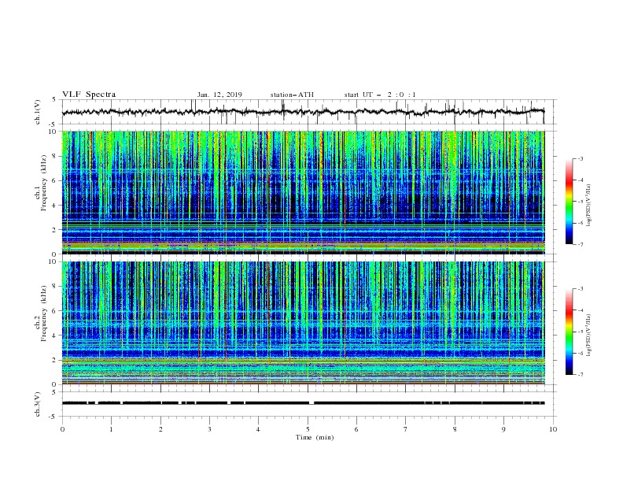Click the time axis tick label "9"
Image resolution: width=623 pixels, height=482 pixels.
coord(503,429)
